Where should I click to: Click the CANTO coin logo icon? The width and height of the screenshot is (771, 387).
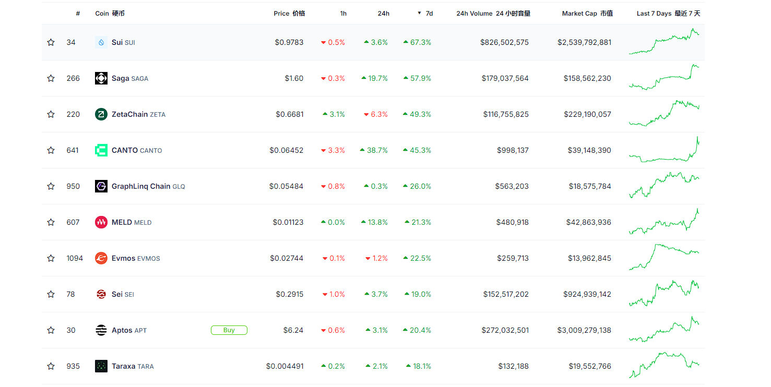tap(101, 150)
